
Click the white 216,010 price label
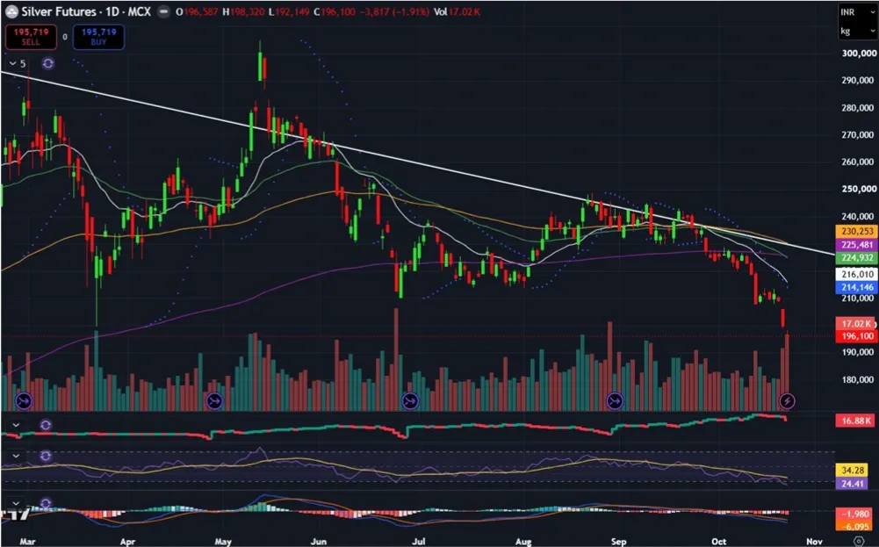[856, 275]
